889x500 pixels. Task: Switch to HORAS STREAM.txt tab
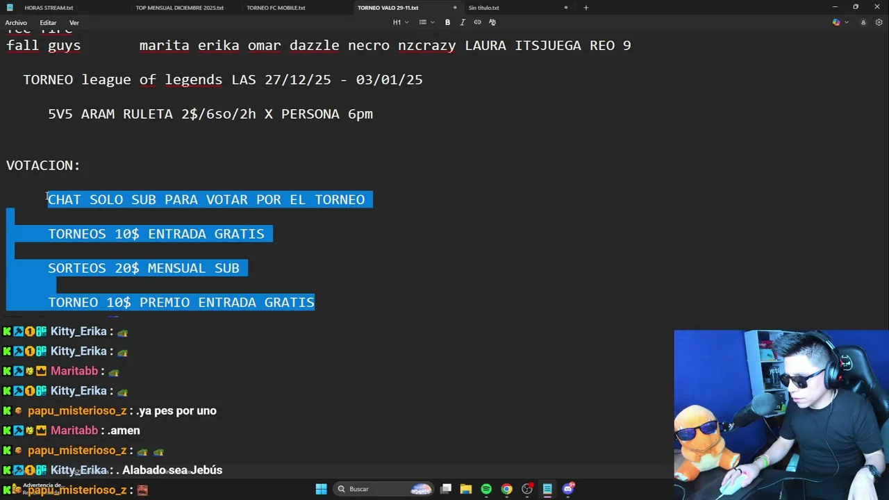pyautogui.click(x=49, y=8)
